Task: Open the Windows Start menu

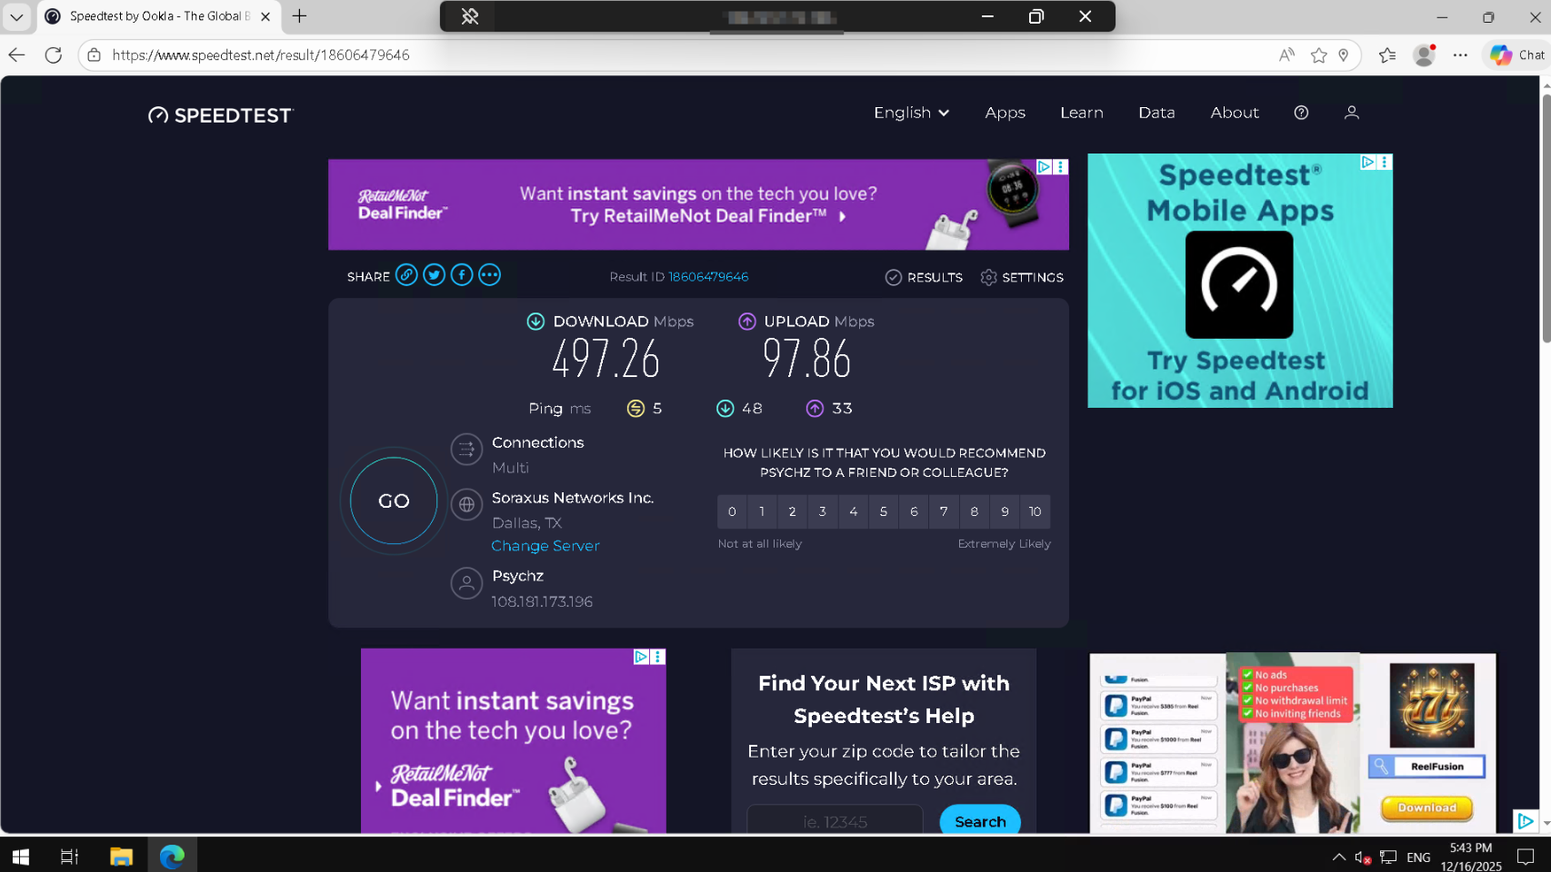Action: 20,856
